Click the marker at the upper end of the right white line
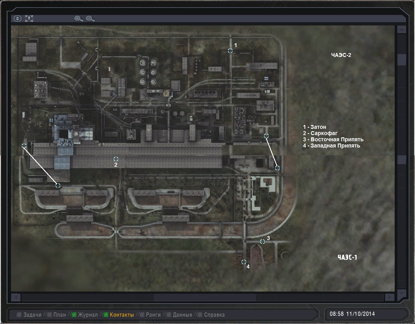Screen dimensions: 415x324 pyautogui.click(x=266, y=136)
